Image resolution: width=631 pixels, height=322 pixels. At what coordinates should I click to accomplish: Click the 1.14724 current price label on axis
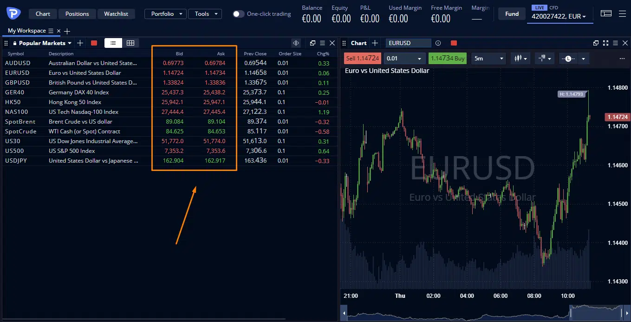[x=617, y=117]
